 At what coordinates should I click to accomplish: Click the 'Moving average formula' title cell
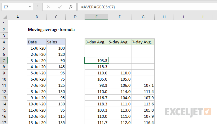[x=51, y=29]
